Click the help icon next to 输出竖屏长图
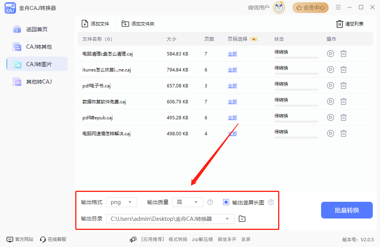Screen dimensions: 380x247 pos(271,202)
